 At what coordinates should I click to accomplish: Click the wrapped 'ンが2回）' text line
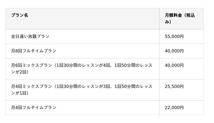click(20, 72)
